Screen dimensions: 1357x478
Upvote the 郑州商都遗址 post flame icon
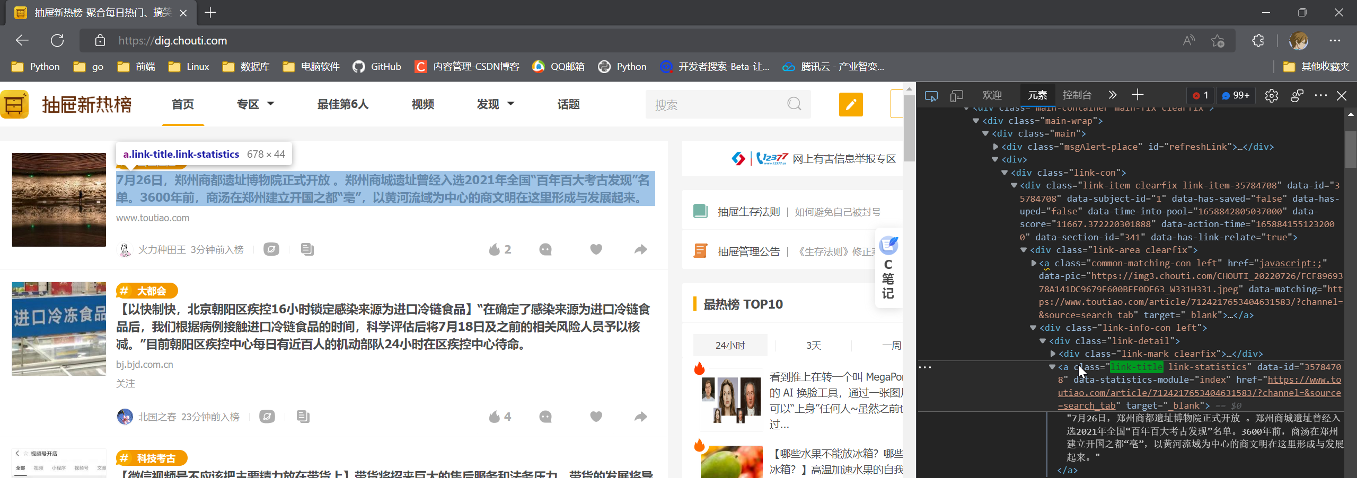[x=494, y=249]
